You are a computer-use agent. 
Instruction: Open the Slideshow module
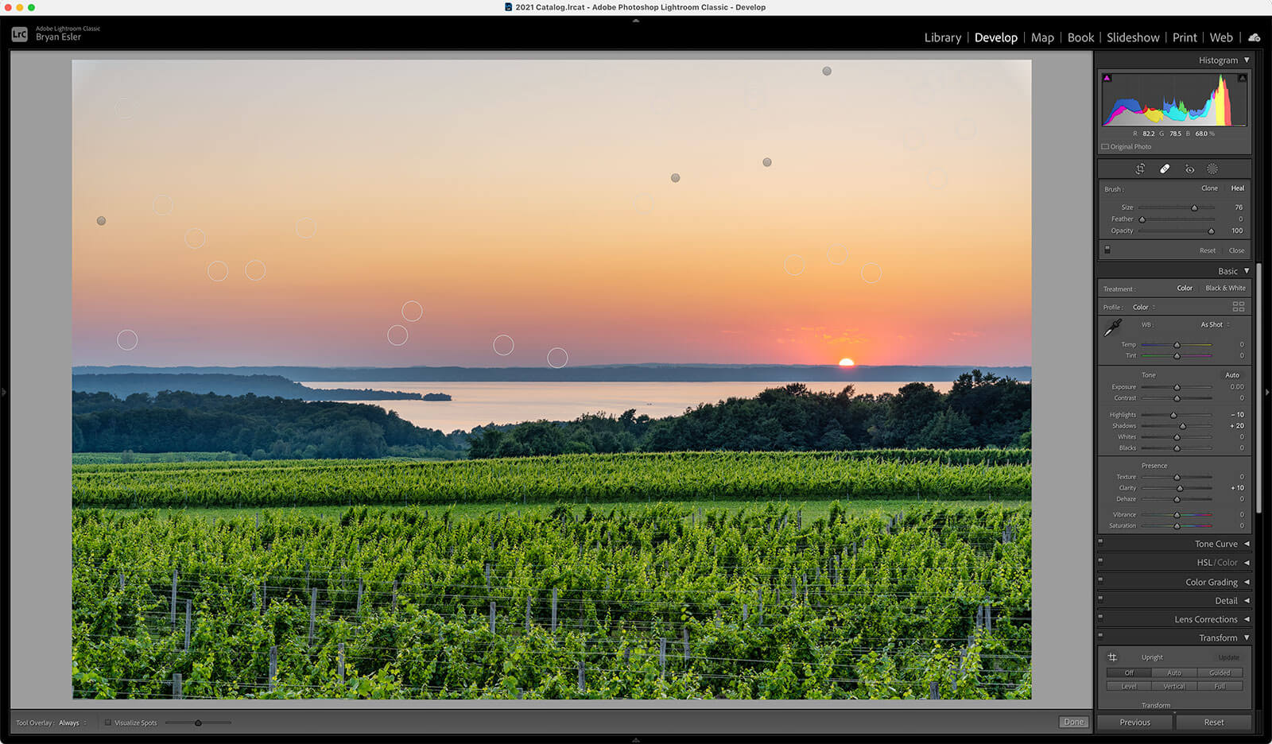point(1132,37)
